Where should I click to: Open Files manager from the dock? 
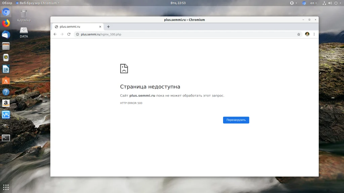pos(6,46)
